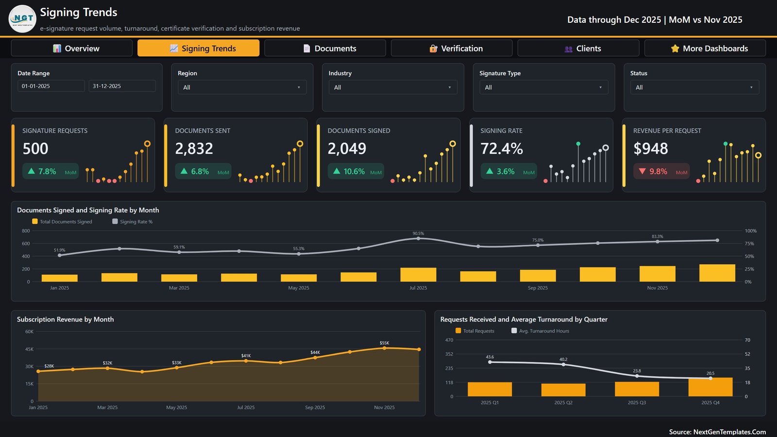Click the Overview tab chart icon
Screen dimensions: 777x437
(57, 49)
